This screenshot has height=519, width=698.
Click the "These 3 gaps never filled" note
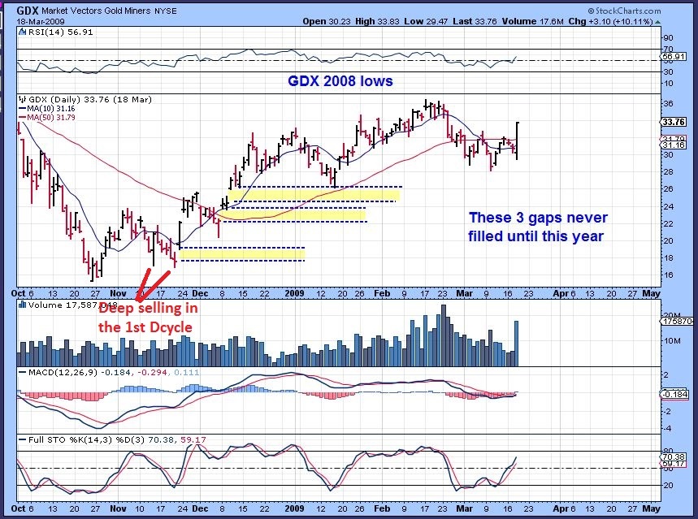pyautogui.click(x=538, y=227)
